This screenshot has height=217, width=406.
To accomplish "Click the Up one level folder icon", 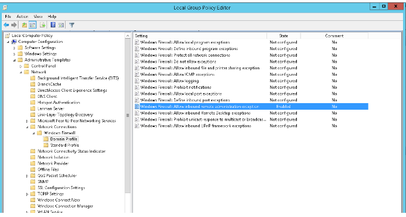I will point(24,25).
